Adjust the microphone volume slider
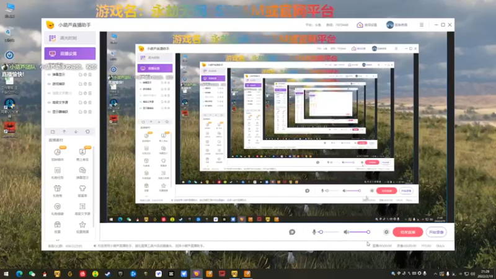The image size is (496, 279). (x=329, y=232)
